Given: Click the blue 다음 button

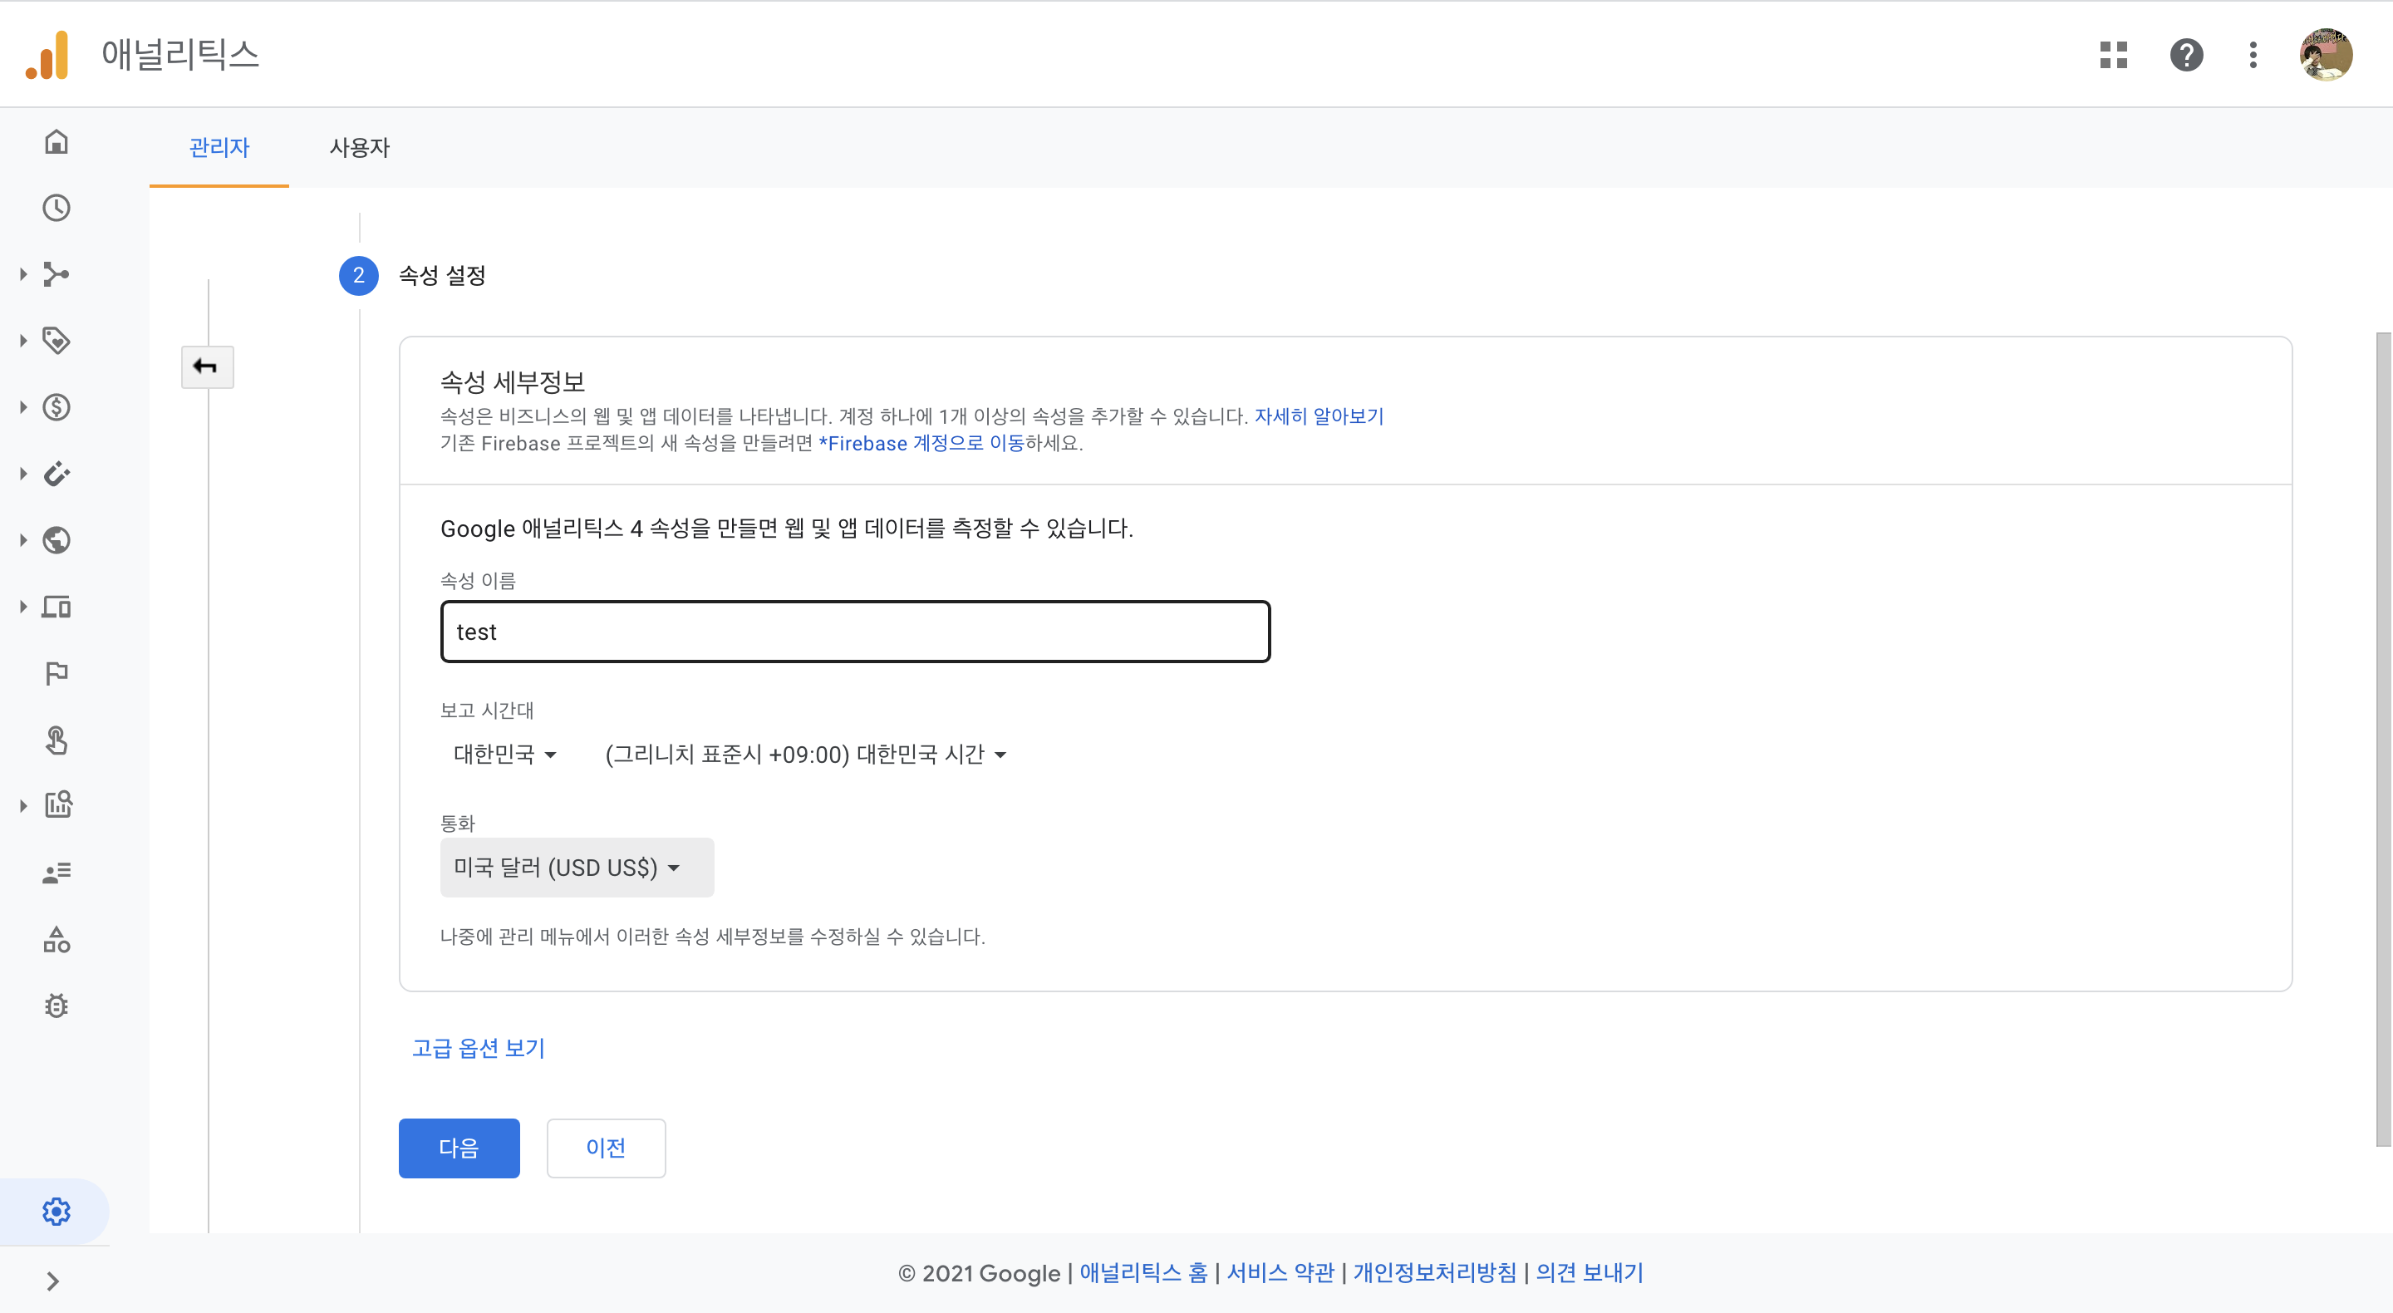Looking at the screenshot, I should [x=459, y=1148].
